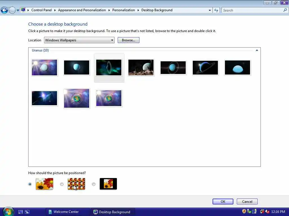Open the address bar history dropdown
The image size is (289, 216).
point(210,10)
